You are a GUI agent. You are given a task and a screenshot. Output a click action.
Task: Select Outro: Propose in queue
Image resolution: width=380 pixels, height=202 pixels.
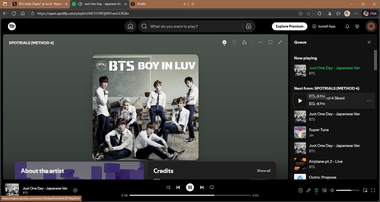pos(333,177)
